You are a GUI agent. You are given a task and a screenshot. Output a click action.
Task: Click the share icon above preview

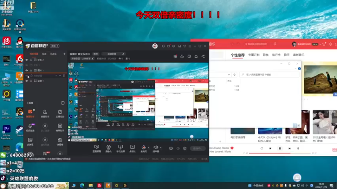click(x=203, y=56)
